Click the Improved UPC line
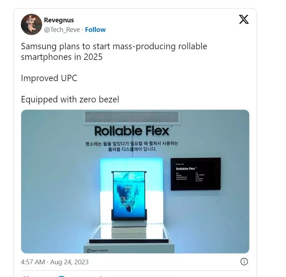This screenshot has width=286, height=277. (49, 78)
